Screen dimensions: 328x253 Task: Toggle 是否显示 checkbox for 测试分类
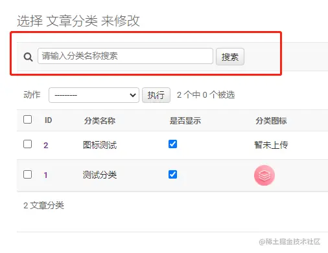pos(172,174)
